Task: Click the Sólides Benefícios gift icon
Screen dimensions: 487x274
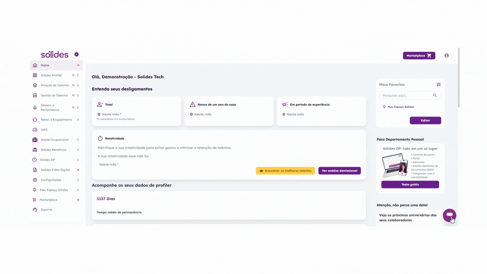Action: [x=35, y=150]
